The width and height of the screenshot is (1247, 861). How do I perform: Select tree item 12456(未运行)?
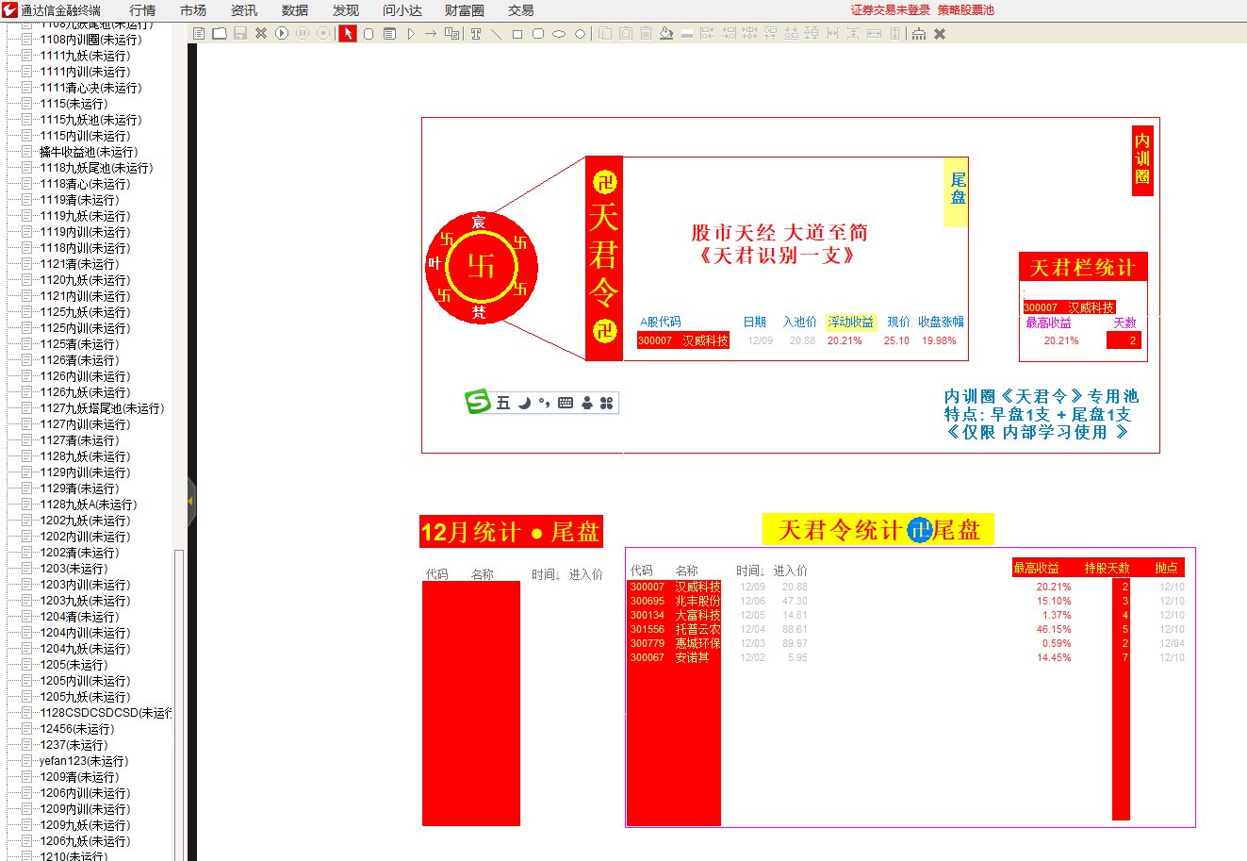click(77, 729)
